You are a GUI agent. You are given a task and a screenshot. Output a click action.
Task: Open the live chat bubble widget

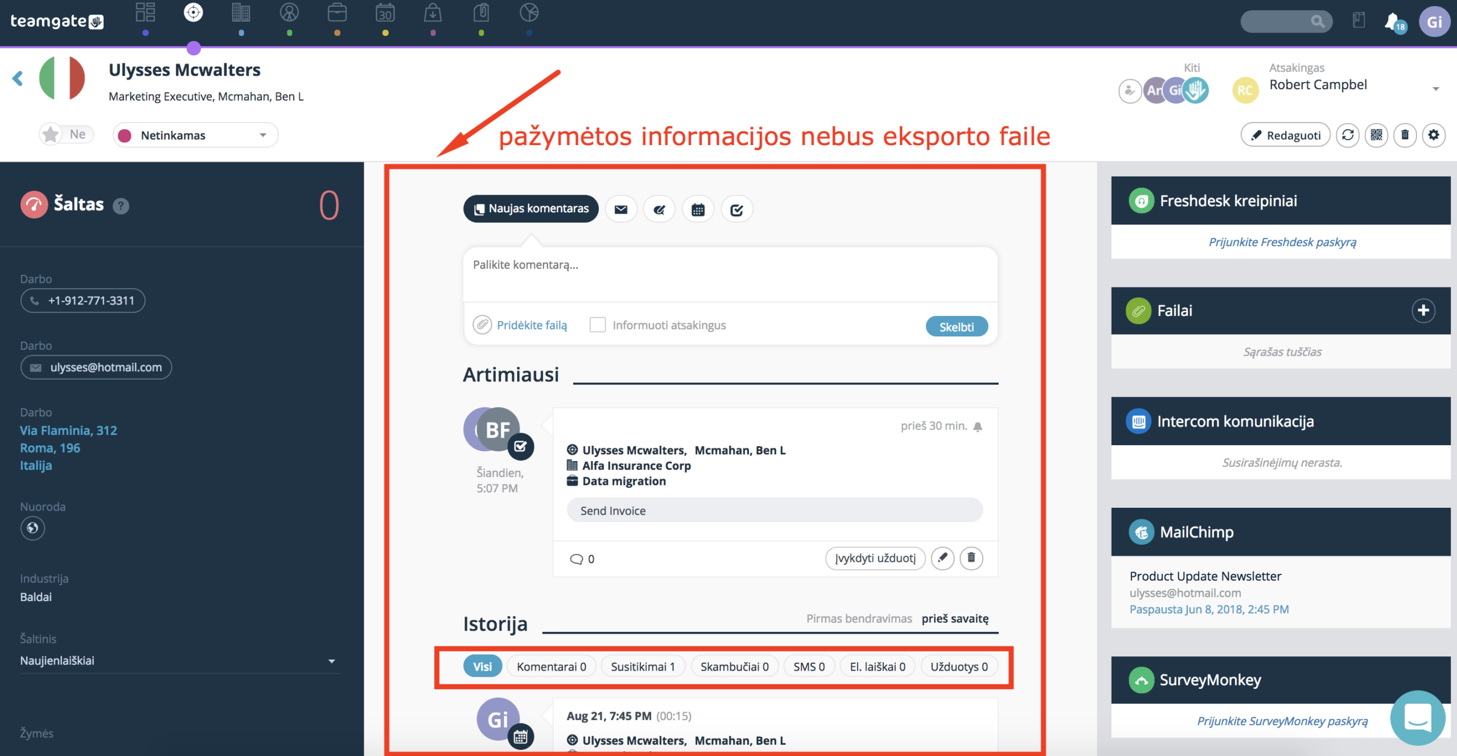tap(1418, 717)
